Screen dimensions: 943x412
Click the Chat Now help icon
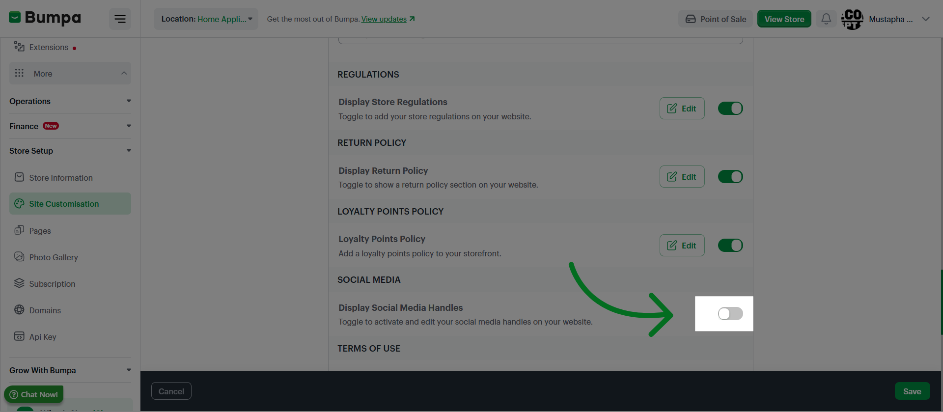(x=14, y=394)
